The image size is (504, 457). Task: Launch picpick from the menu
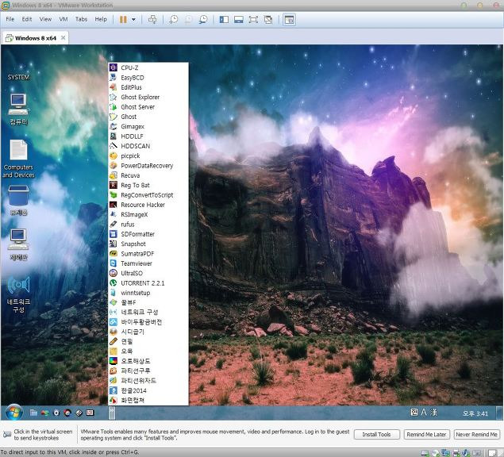coord(148,156)
